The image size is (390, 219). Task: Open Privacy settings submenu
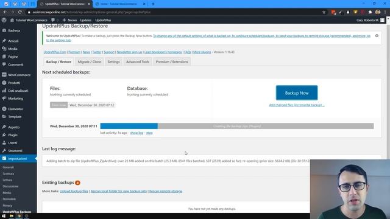click(x=7, y=206)
